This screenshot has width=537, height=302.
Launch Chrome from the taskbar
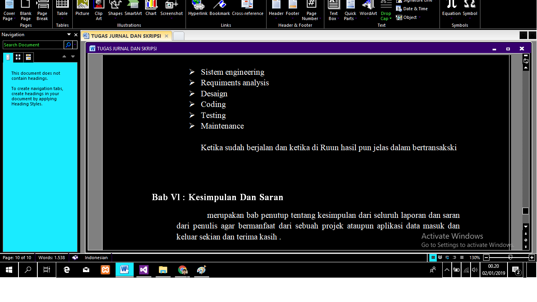182,270
